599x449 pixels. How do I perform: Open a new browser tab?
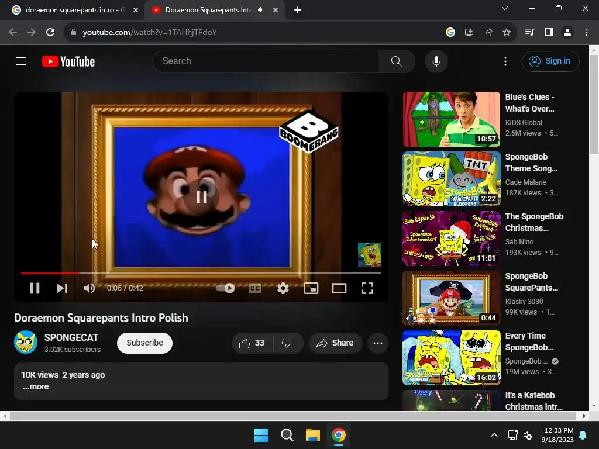click(x=298, y=10)
